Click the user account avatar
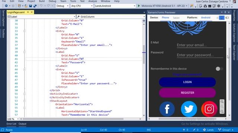 235,1
